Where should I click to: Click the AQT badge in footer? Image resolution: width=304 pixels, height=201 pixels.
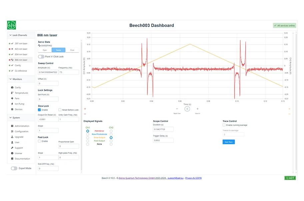point(290,178)
